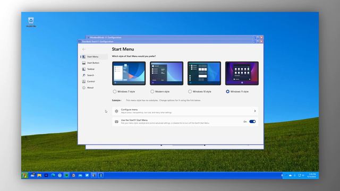Screen dimensions: 340x191
Task: Open WindowBlinds taskbar button
Action: click(x=94, y=176)
